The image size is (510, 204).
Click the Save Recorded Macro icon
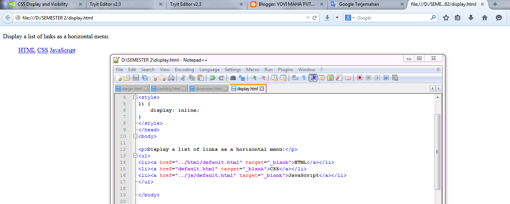coord(395,78)
